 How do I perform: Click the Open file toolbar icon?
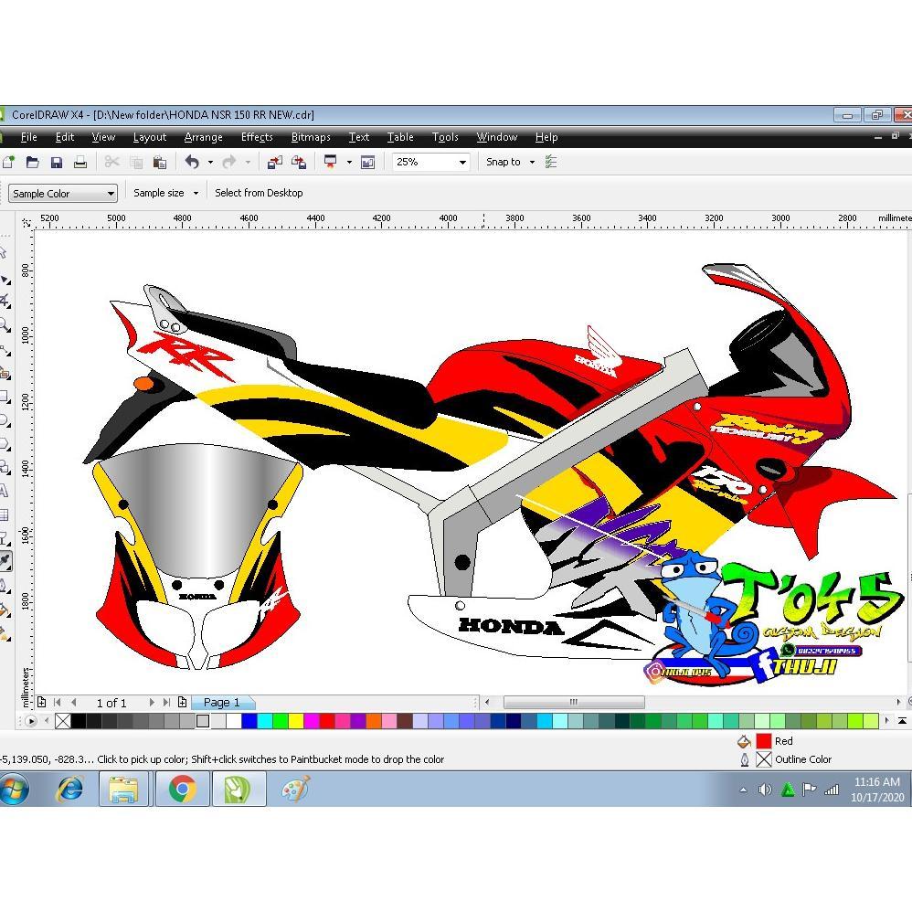[x=33, y=163]
